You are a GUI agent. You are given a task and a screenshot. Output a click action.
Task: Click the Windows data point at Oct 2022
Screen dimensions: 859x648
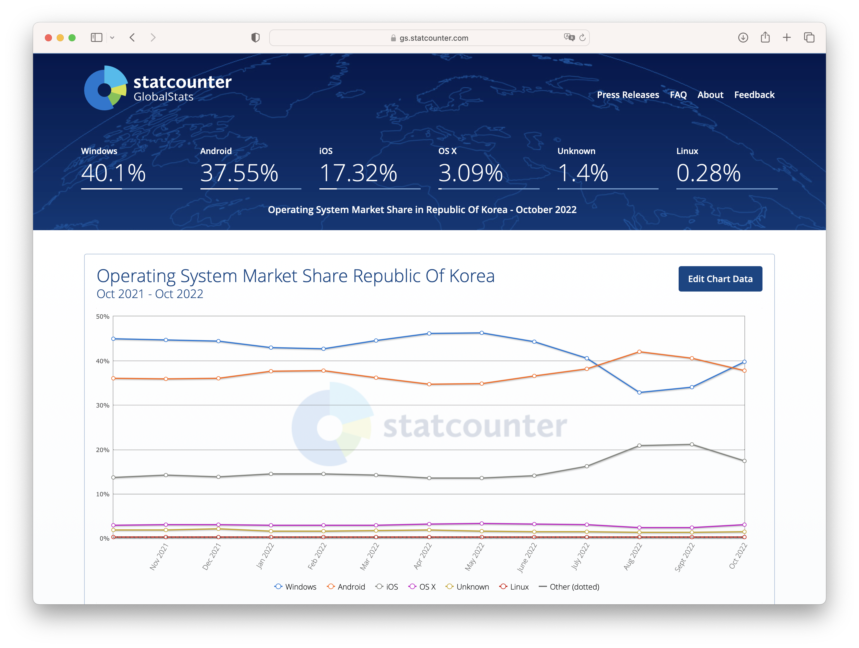click(x=744, y=361)
